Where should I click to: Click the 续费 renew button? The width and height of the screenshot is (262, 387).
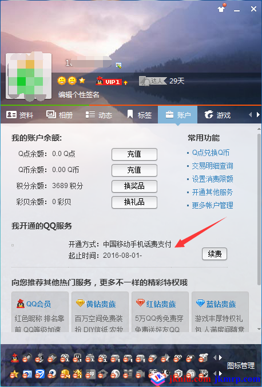[215, 254]
